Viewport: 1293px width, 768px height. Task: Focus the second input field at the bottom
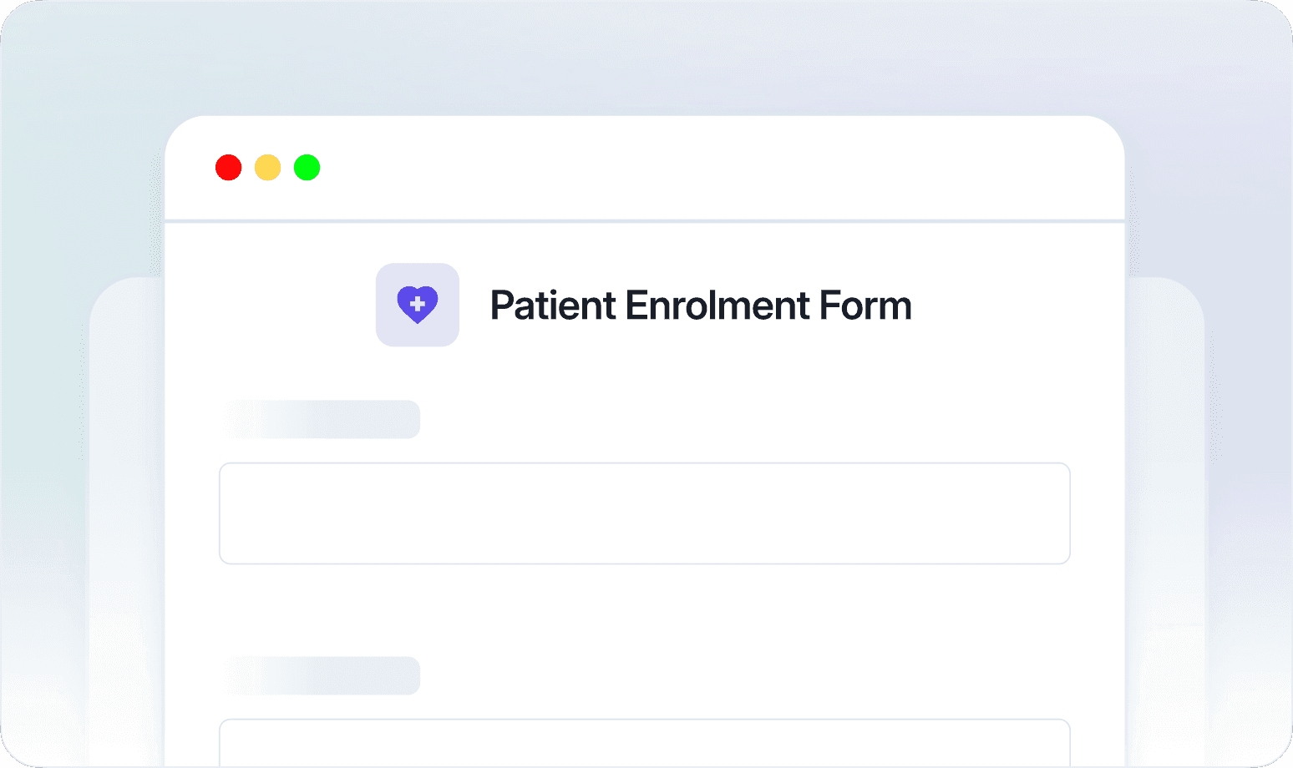point(644,743)
